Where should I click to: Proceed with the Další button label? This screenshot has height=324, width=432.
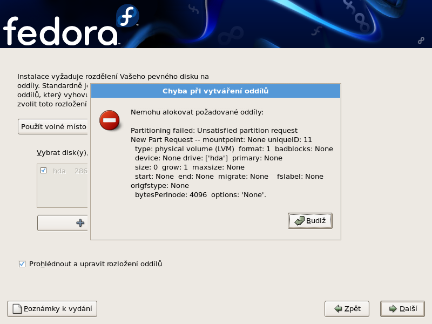408,309
